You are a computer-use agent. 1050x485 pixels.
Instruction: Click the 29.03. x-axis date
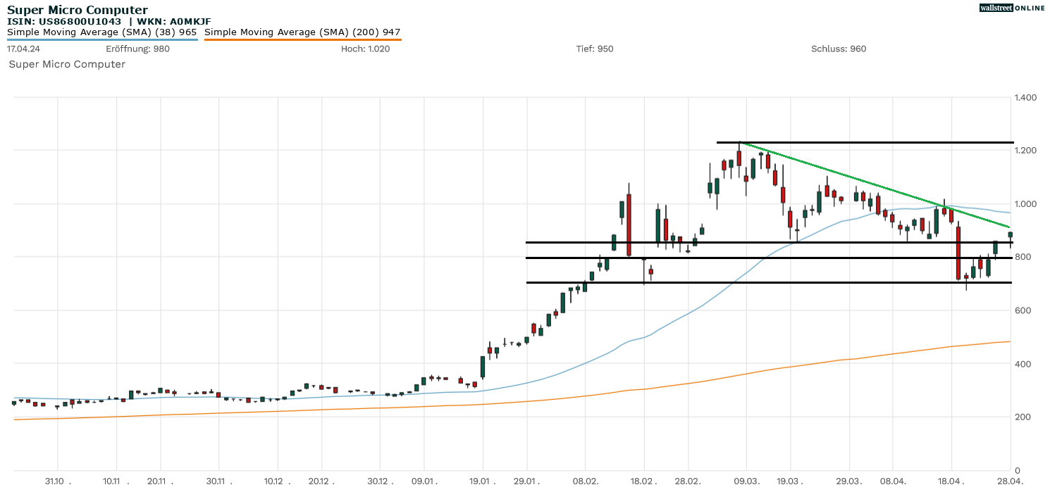[x=848, y=481]
